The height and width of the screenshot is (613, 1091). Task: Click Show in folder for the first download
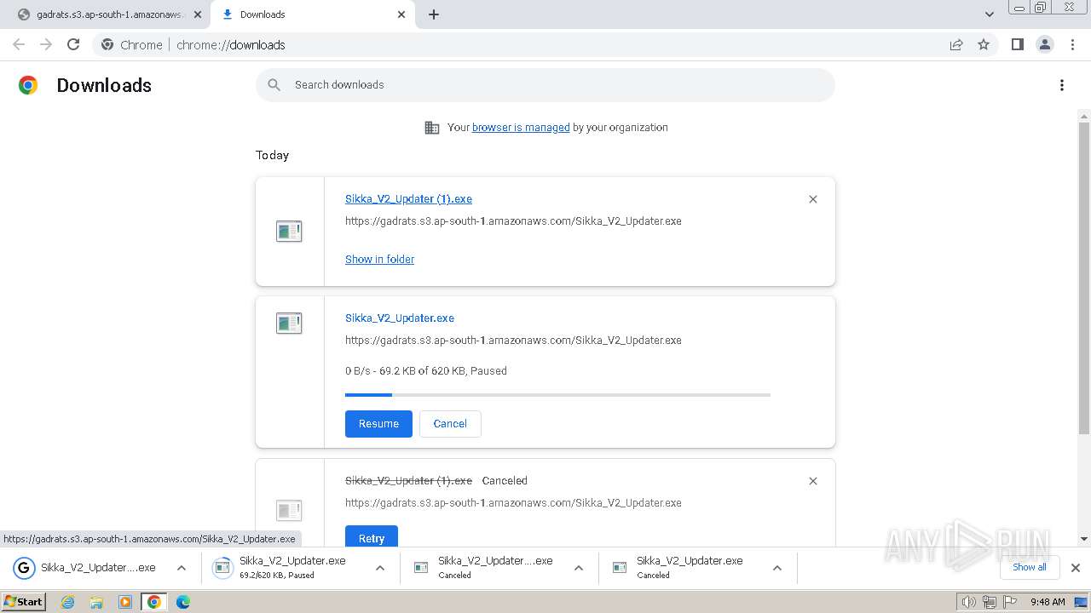[x=379, y=260]
